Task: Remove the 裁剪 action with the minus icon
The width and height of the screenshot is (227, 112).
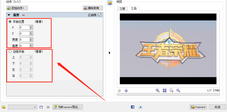Action: tap(23, 15)
